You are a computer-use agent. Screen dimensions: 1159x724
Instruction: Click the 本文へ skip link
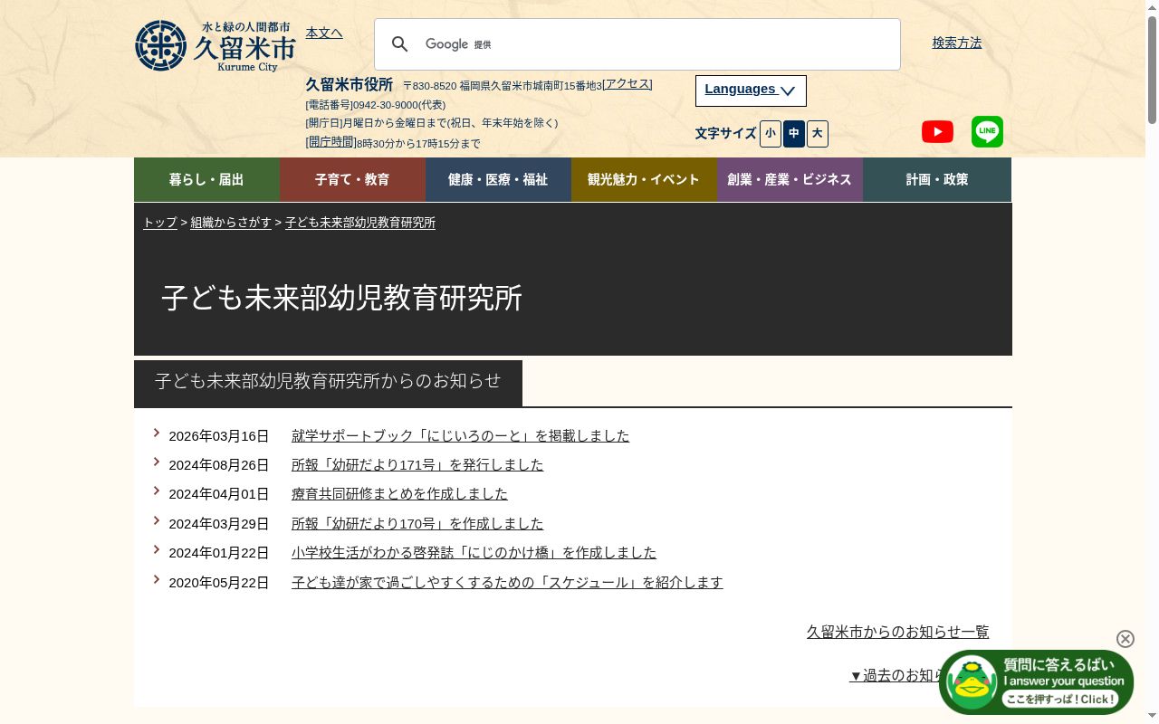[x=324, y=33]
